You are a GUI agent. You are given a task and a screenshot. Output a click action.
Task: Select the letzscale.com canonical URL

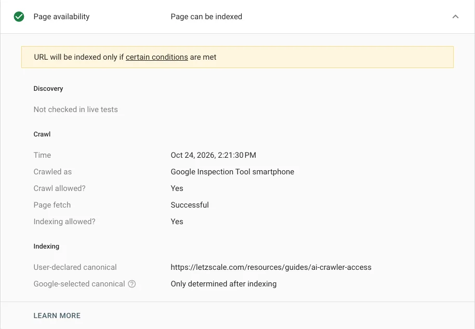(271, 267)
